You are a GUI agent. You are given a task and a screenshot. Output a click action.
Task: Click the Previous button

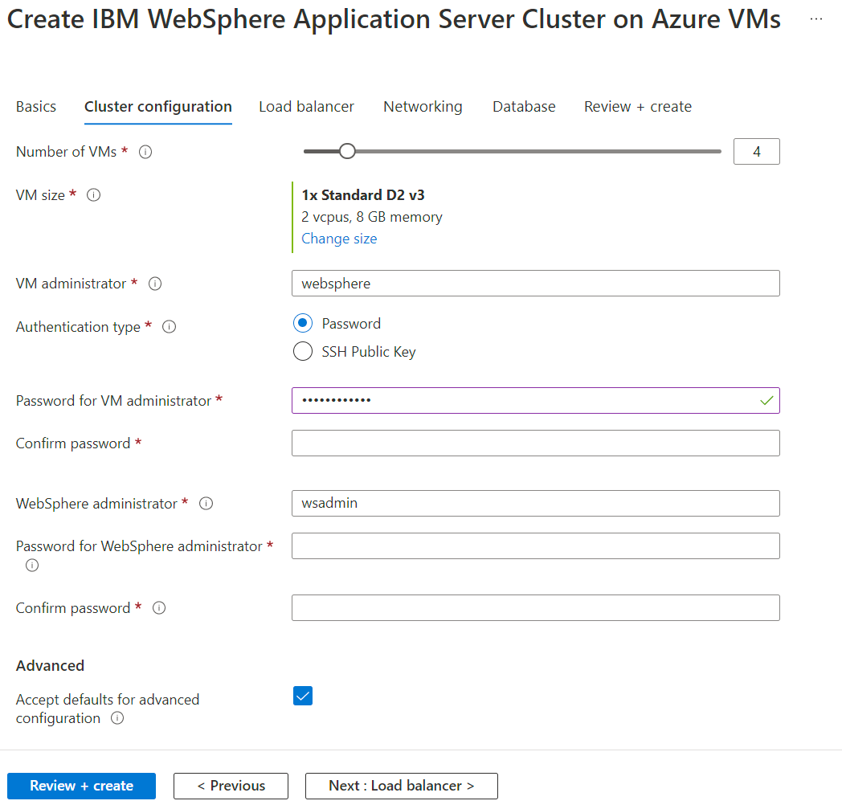(231, 786)
